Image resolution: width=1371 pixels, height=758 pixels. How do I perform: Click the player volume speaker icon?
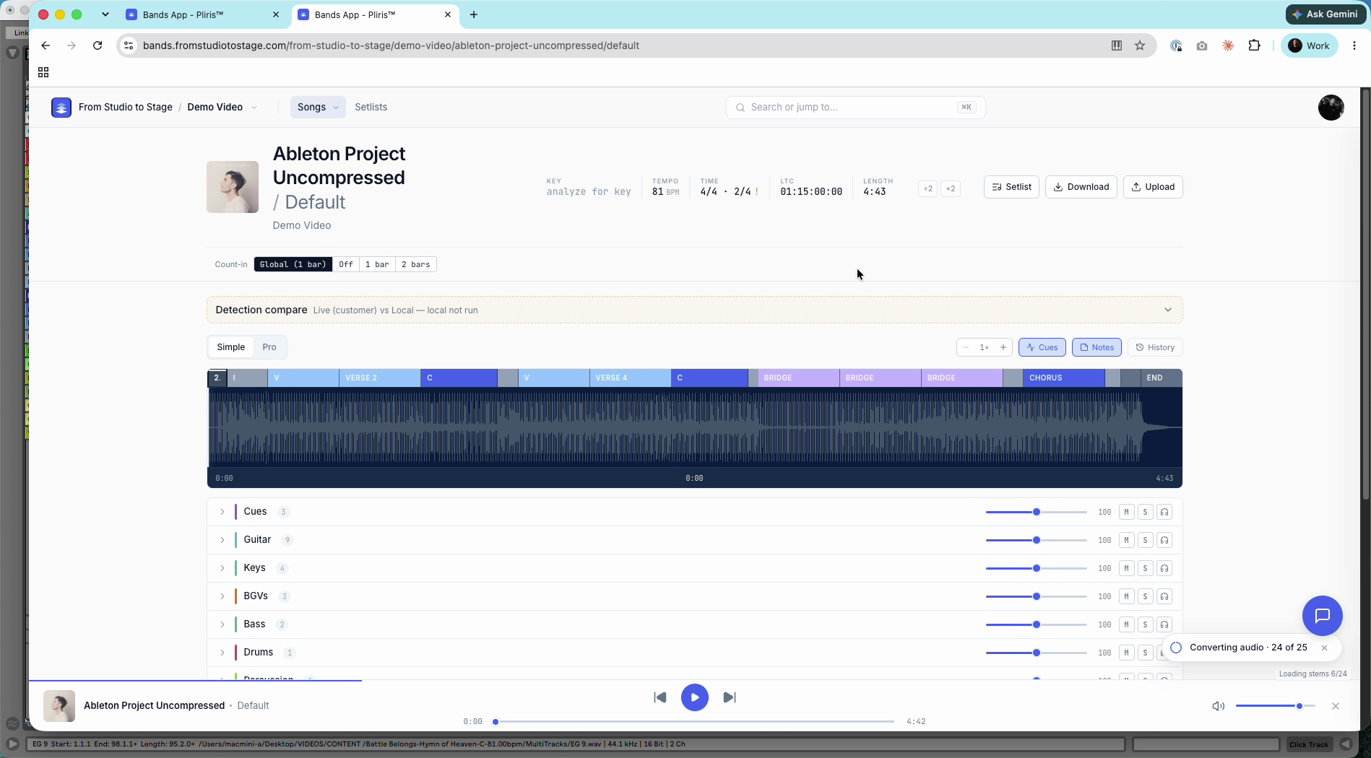(1218, 706)
